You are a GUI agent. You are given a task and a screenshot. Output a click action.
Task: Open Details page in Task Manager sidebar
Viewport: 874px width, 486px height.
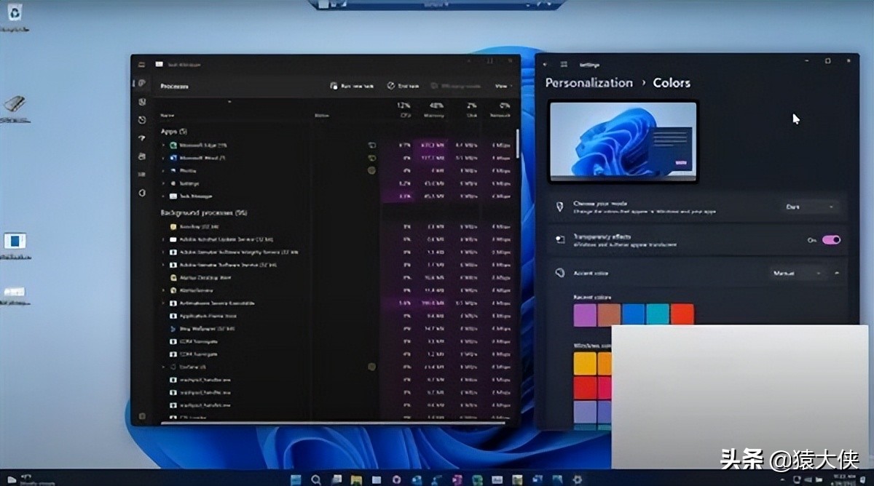(142, 175)
